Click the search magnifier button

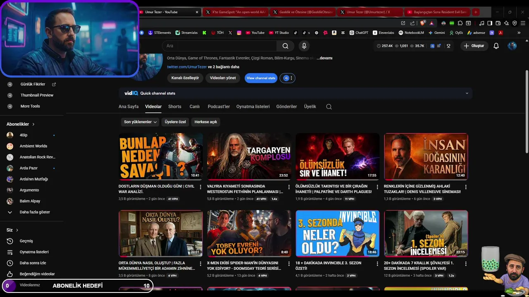tap(286, 46)
